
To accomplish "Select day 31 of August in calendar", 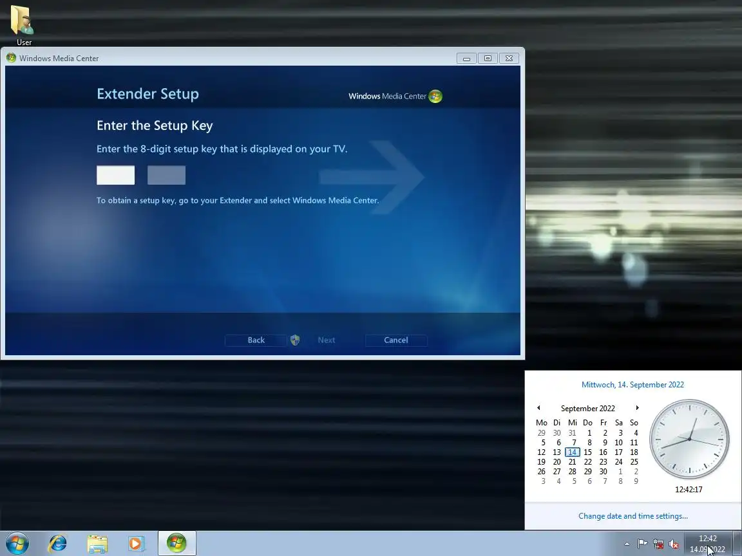I will click(x=572, y=432).
